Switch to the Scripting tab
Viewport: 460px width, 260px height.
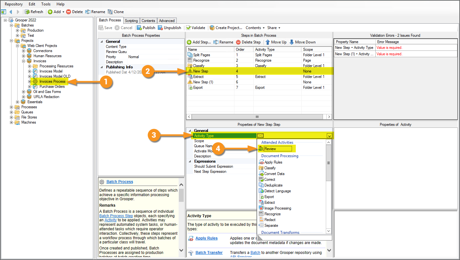click(x=131, y=21)
